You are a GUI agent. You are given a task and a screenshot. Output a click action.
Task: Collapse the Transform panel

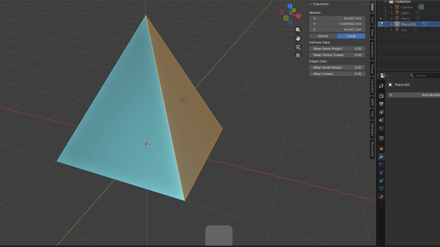tap(310, 4)
